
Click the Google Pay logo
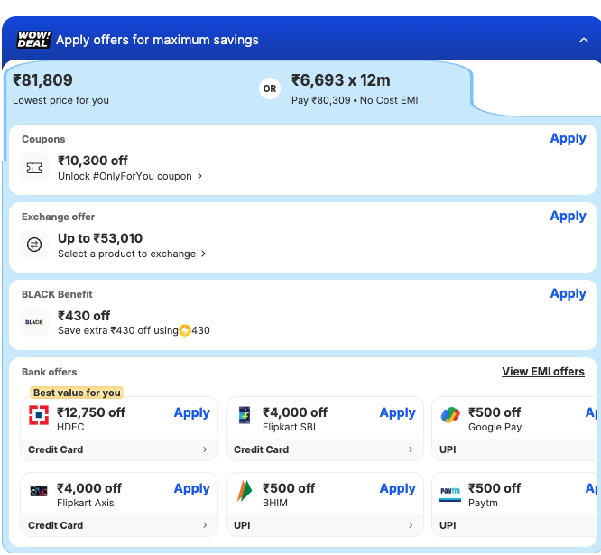(x=450, y=415)
